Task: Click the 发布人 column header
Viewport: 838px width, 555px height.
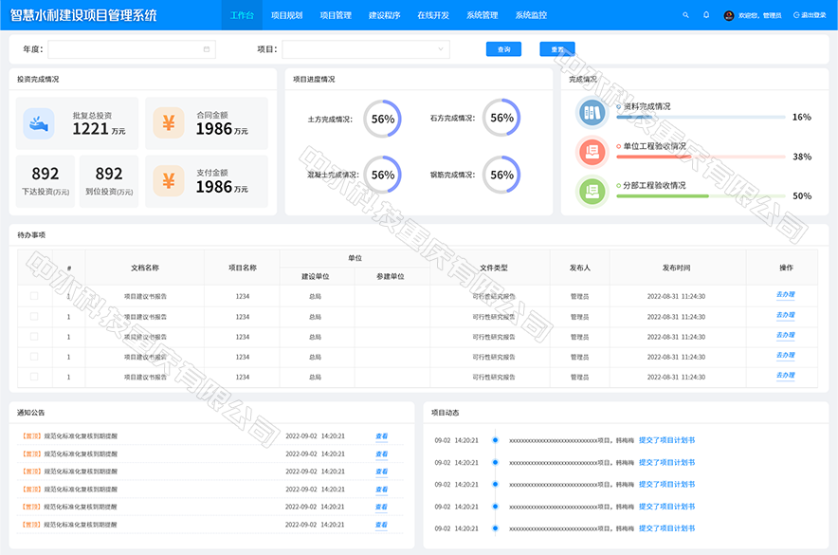Action: 580,268
